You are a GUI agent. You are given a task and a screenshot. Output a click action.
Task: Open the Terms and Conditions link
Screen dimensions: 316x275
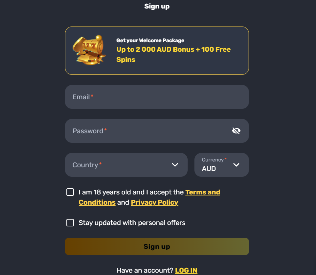click(x=203, y=192)
